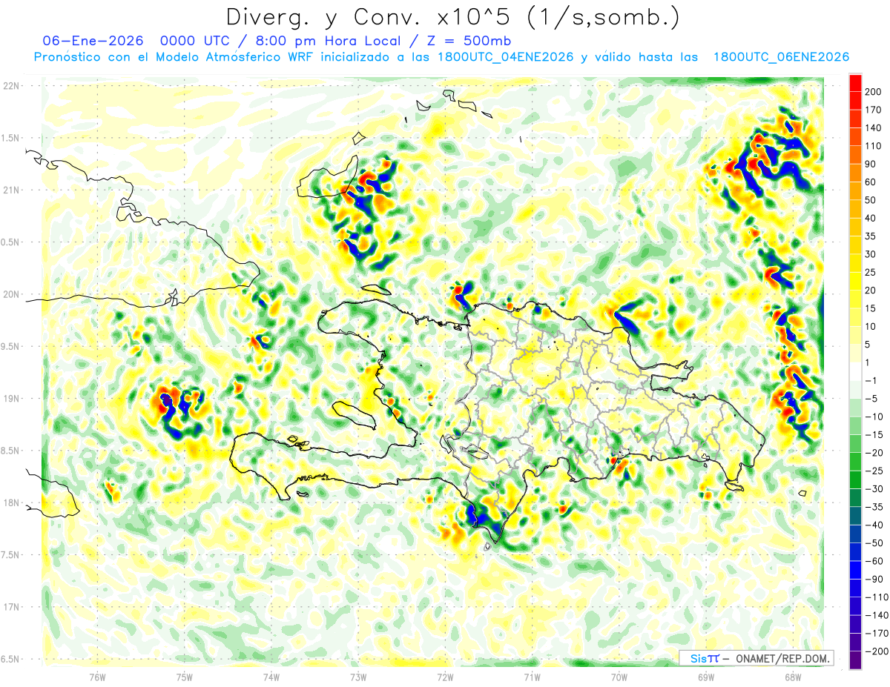Click the '-140' colorbar value
The width and height of the screenshot is (890, 687).
pyautogui.click(x=876, y=615)
